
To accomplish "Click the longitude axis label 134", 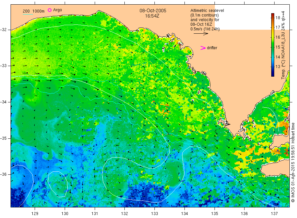I will 184,214.
